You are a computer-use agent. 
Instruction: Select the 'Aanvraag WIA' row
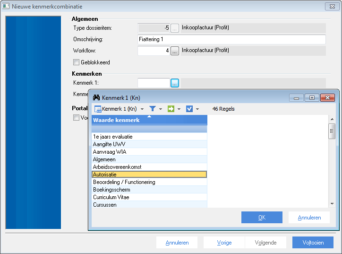149,152
